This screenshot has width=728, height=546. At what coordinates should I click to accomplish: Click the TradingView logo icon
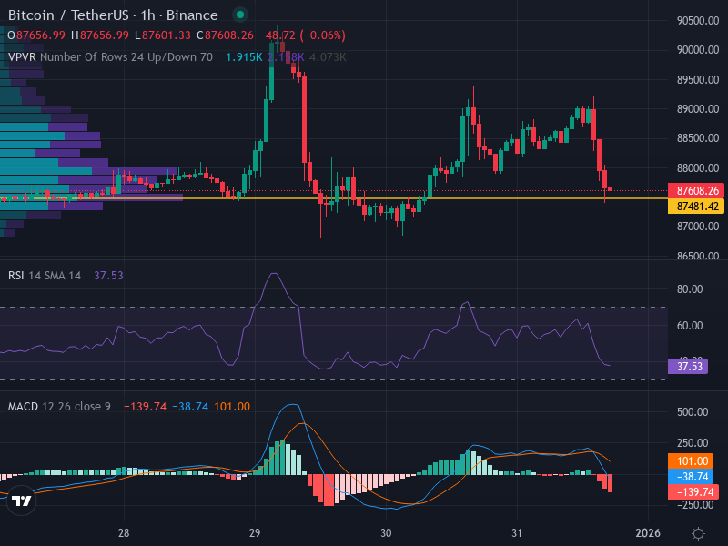tap(22, 500)
